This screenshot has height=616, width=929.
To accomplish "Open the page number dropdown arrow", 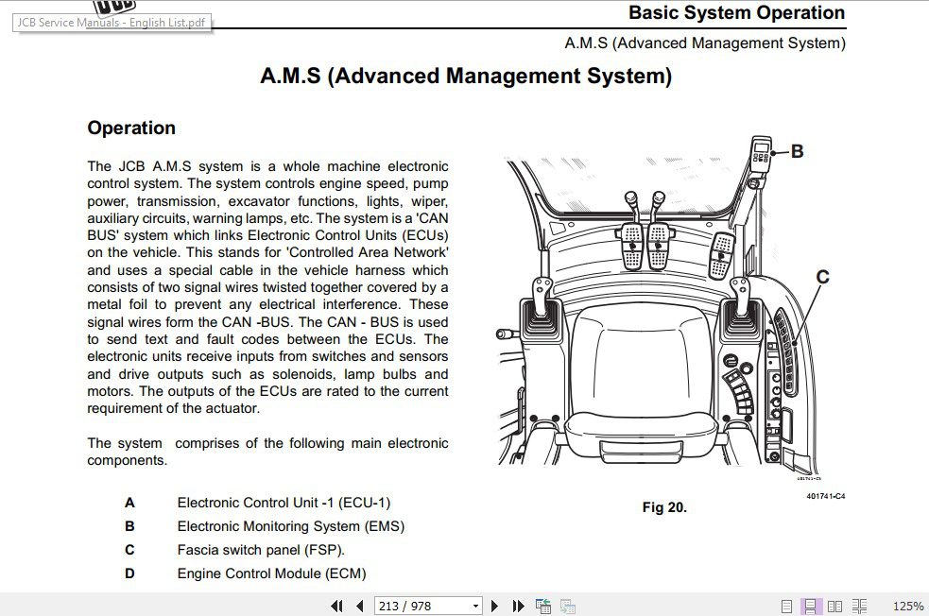I will coord(475,606).
